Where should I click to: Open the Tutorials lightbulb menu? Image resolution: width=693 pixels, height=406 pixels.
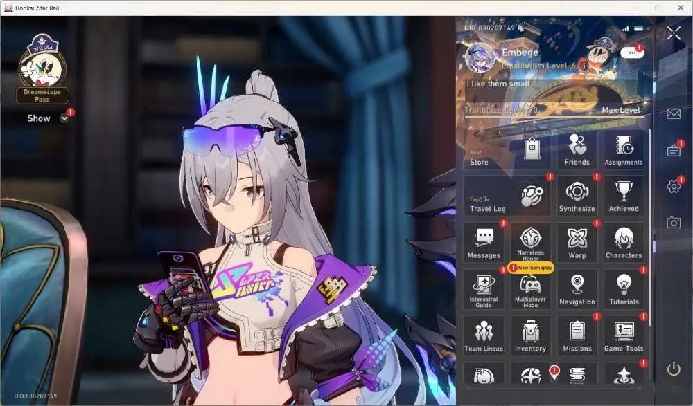624,290
